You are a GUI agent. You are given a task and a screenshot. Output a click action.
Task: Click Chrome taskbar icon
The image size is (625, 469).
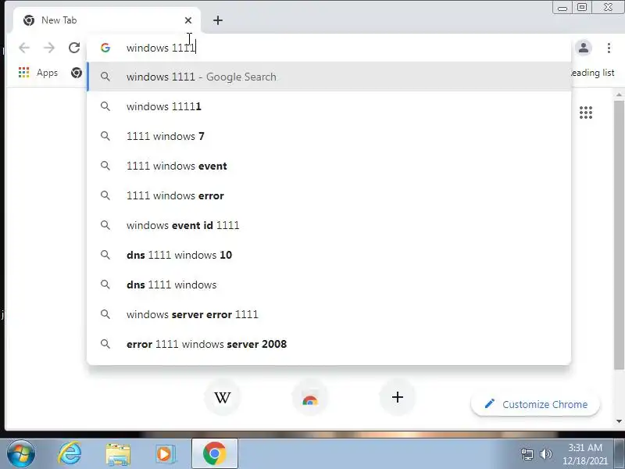pyautogui.click(x=214, y=454)
